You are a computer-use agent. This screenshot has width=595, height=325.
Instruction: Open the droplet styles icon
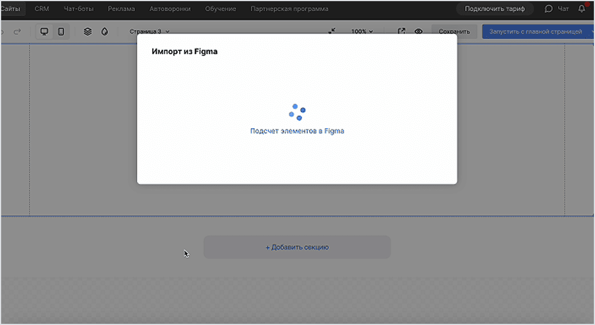105,31
